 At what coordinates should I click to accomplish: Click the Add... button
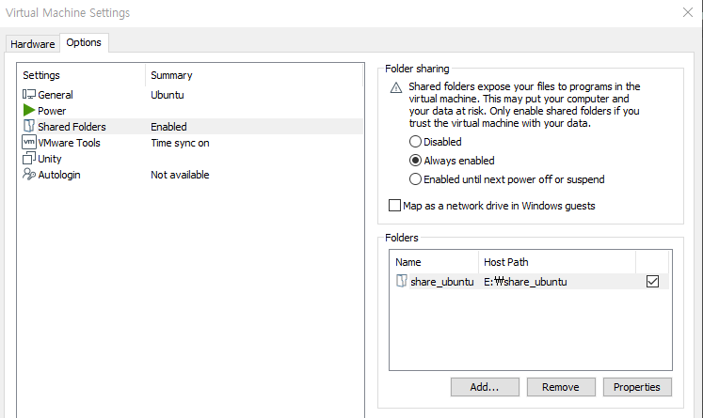[485, 387]
